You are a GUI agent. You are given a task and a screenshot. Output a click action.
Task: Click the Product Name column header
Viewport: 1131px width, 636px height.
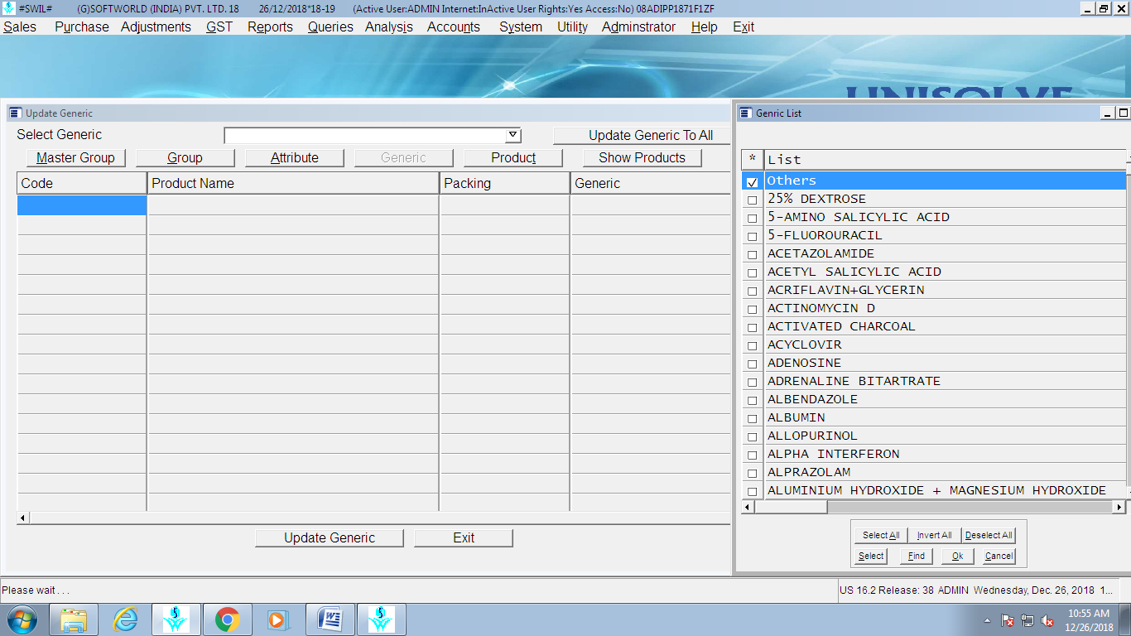click(293, 183)
